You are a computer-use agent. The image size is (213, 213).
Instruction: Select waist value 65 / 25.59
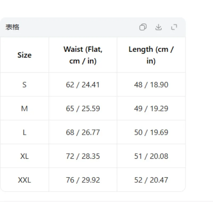[x=83, y=109]
